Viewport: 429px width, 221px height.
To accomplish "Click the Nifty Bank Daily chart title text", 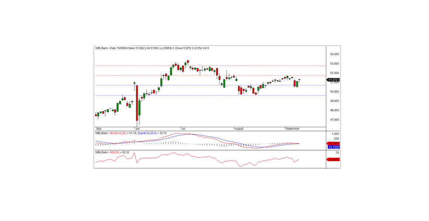I will tap(152, 48).
